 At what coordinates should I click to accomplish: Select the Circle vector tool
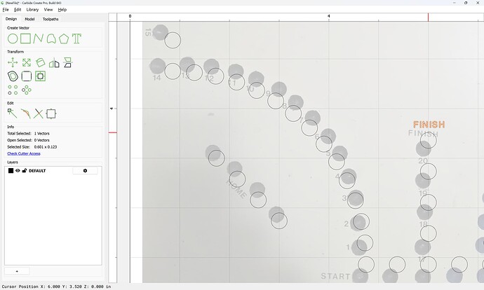point(13,39)
